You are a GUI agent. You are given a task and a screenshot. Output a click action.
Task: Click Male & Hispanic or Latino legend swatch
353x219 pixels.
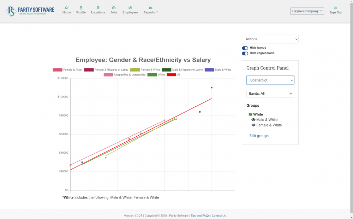(166, 70)
